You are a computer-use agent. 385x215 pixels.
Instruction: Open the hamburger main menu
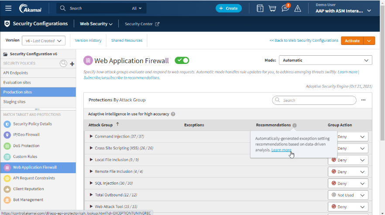(8, 8)
